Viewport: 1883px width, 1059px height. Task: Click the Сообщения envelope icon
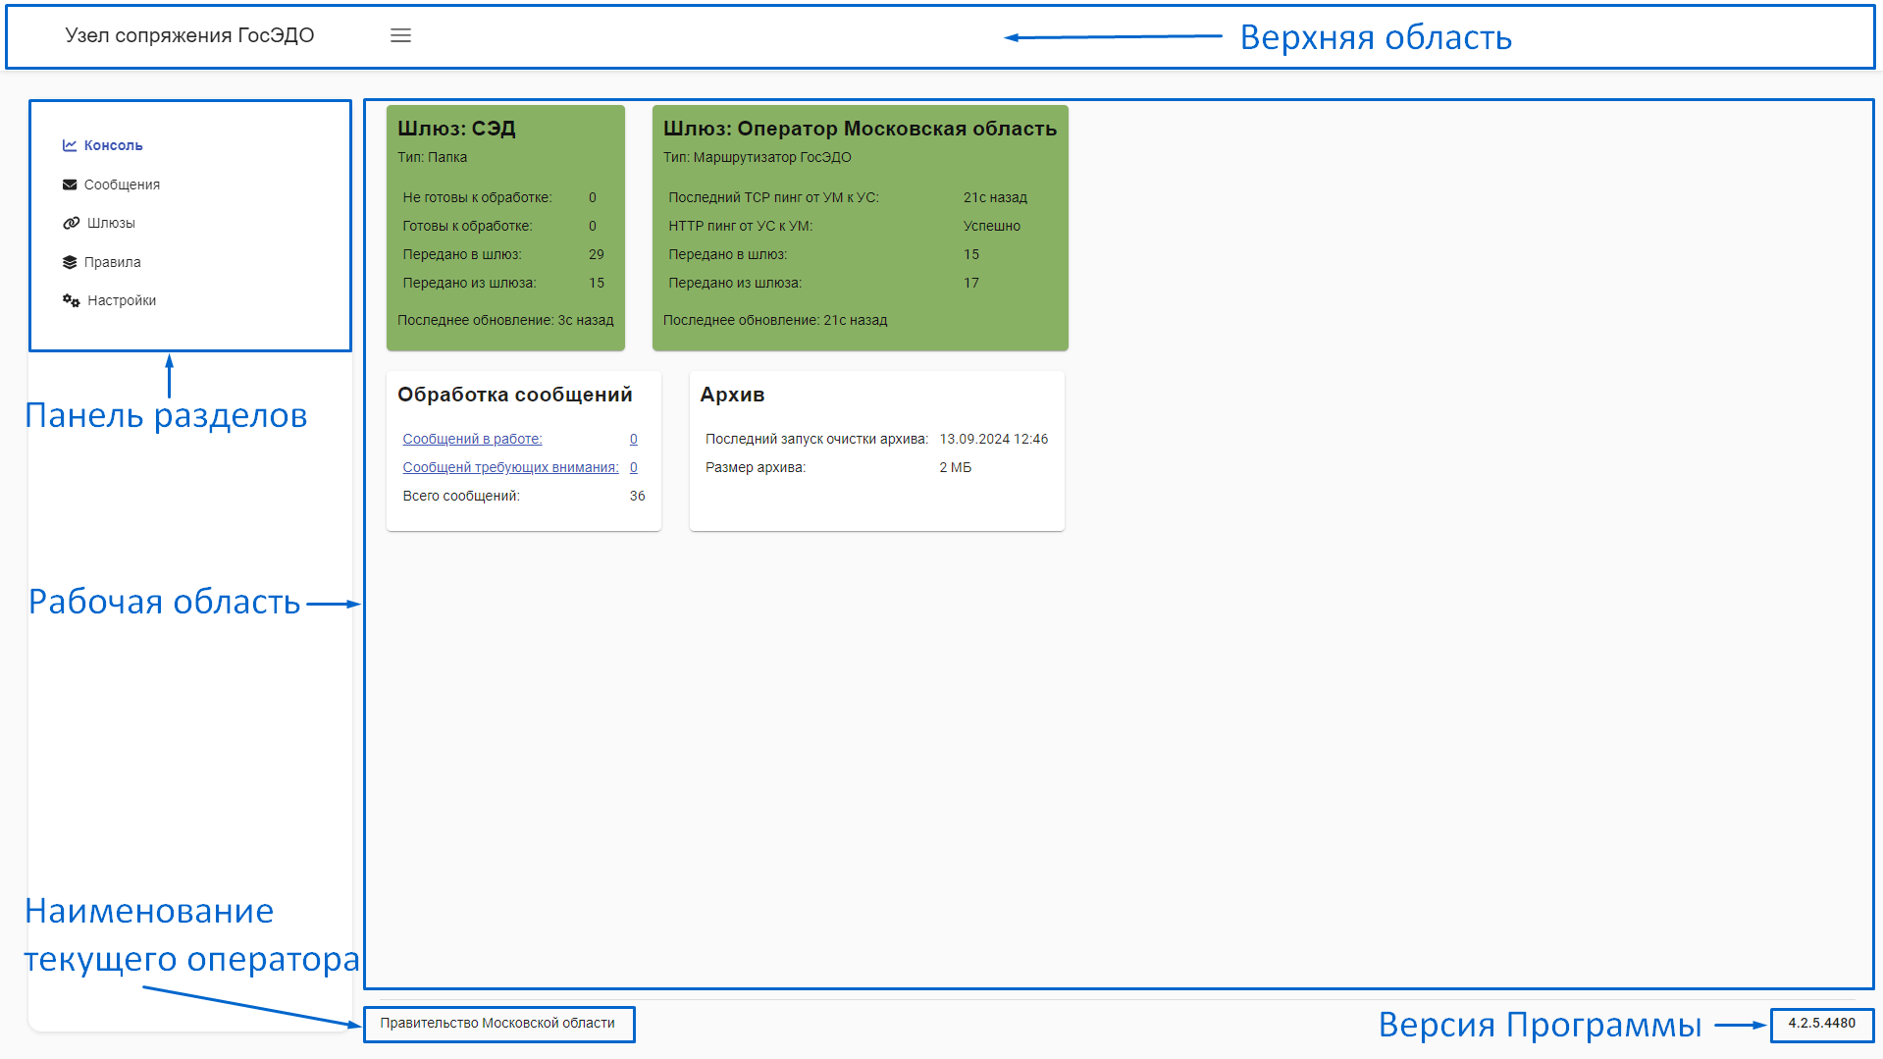point(70,185)
